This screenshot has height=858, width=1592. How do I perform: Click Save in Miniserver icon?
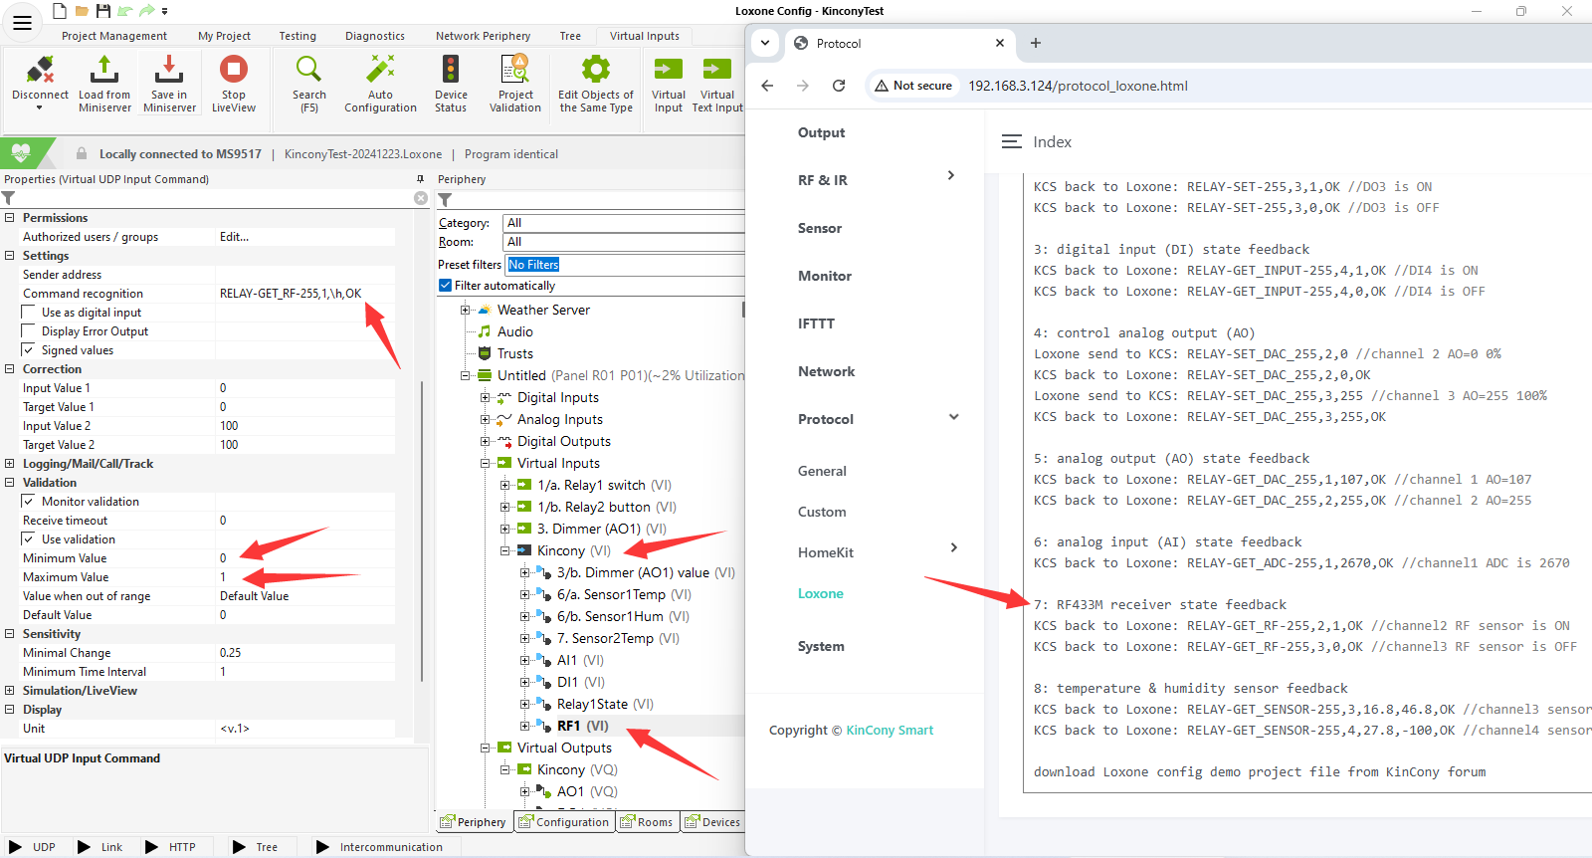pos(169,70)
